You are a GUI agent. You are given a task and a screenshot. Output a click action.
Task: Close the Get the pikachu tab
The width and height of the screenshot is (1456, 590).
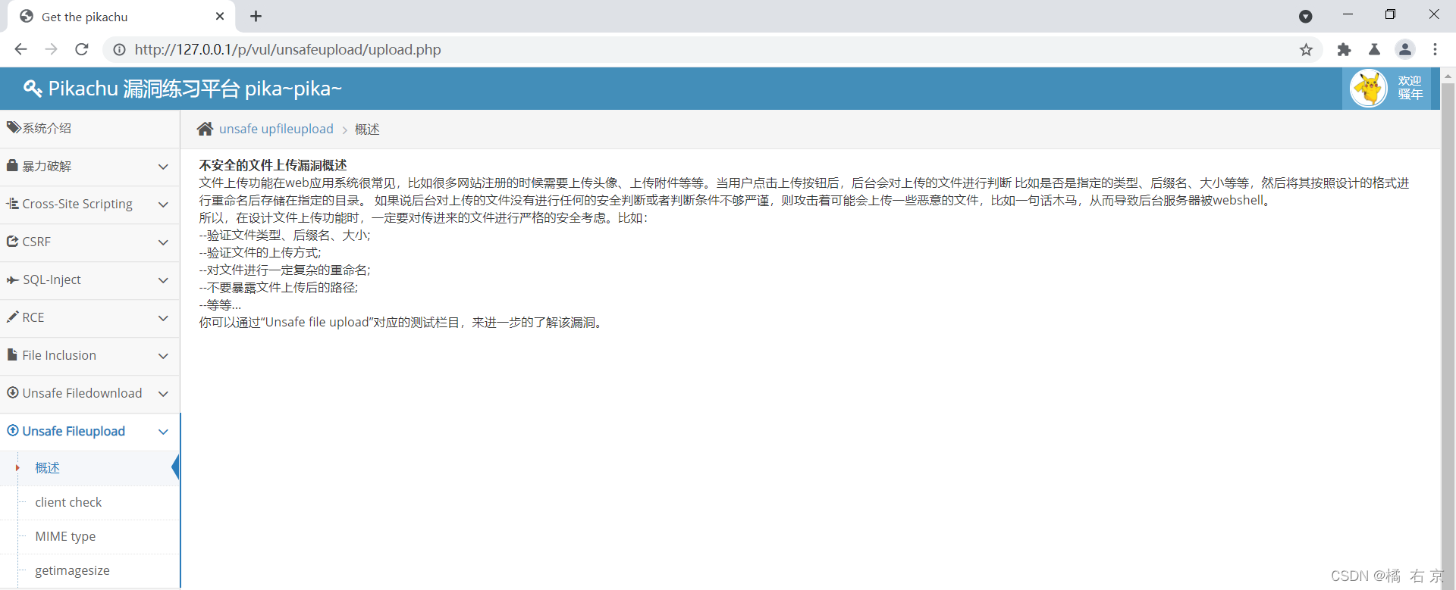tap(220, 16)
